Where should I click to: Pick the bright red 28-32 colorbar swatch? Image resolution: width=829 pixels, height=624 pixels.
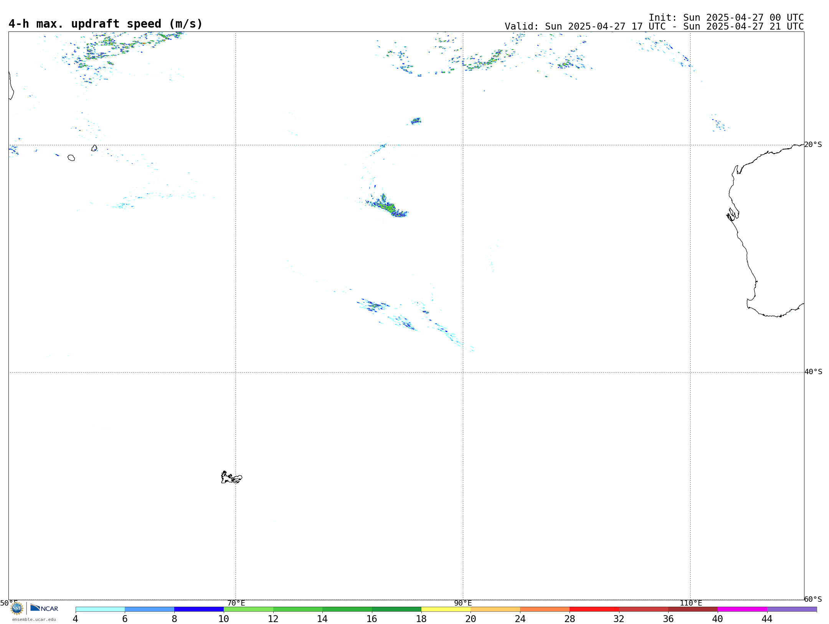coord(594,609)
